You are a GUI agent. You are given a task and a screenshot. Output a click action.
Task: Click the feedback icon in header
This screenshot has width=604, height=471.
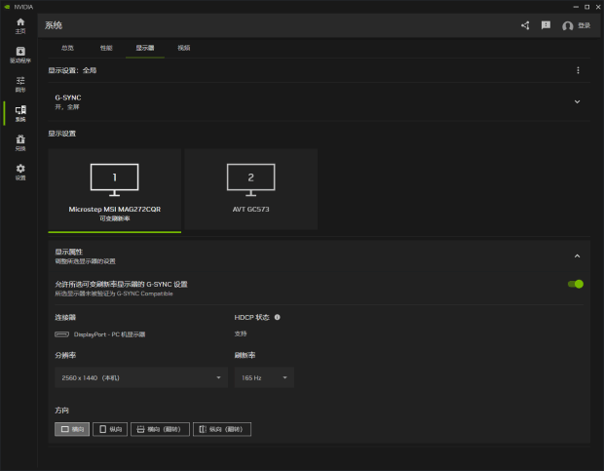coord(546,25)
